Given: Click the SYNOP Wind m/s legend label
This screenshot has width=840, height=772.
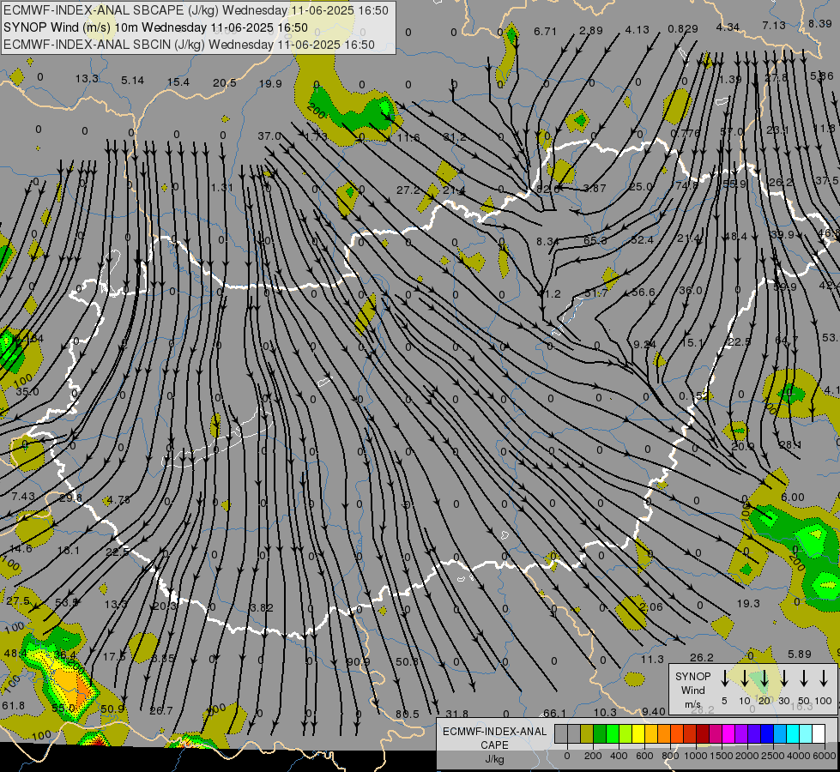Looking at the screenshot, I should (692, 690).
